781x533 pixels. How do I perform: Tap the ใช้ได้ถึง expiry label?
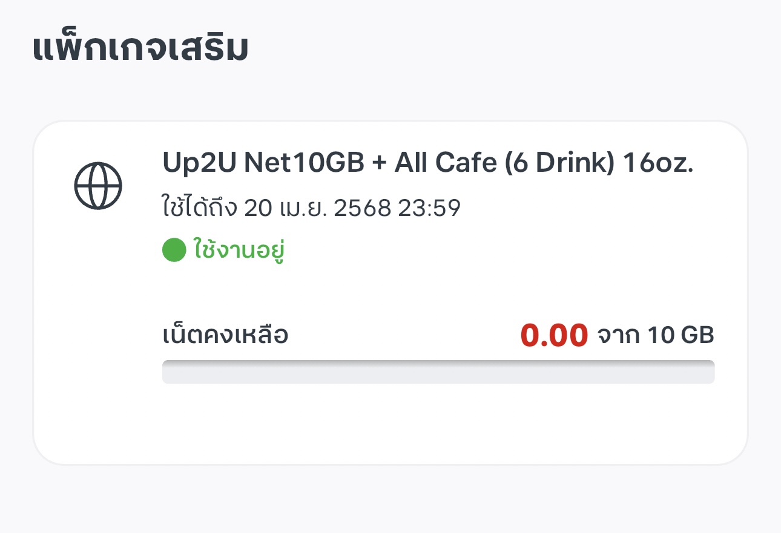pos(200,209)
